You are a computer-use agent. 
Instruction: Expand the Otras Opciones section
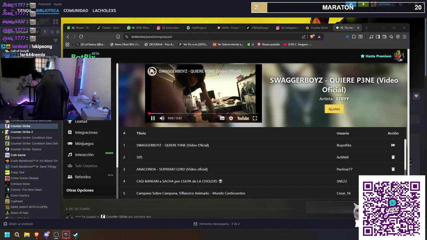80,190
